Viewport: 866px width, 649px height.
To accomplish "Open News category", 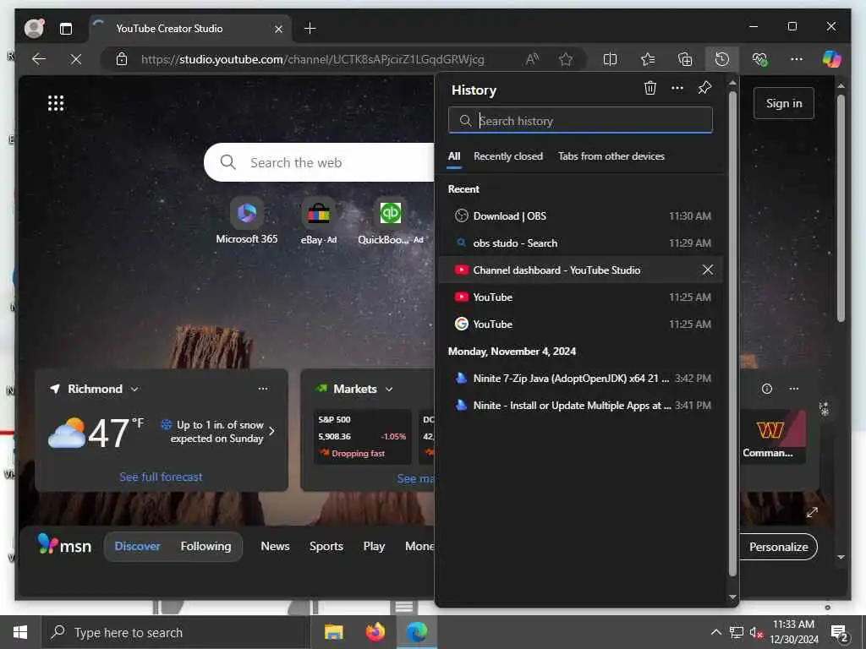I will click(275, 547).
